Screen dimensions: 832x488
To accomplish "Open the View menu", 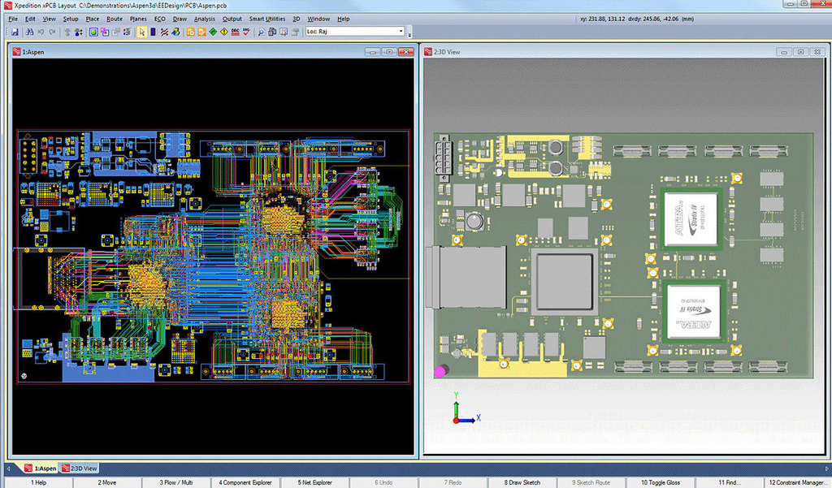I will 49,19.
